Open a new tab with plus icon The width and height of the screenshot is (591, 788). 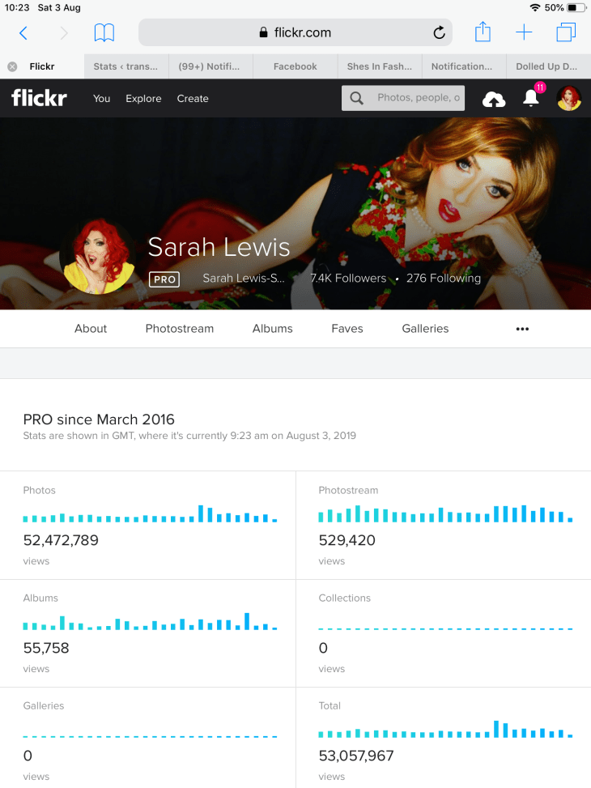pyautogui.click(x=524, y=32)
